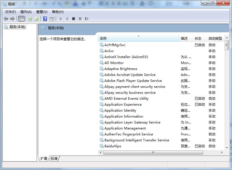
Task: Click the Forward arrow toolbar icon
Action: [x=12, y=19]
